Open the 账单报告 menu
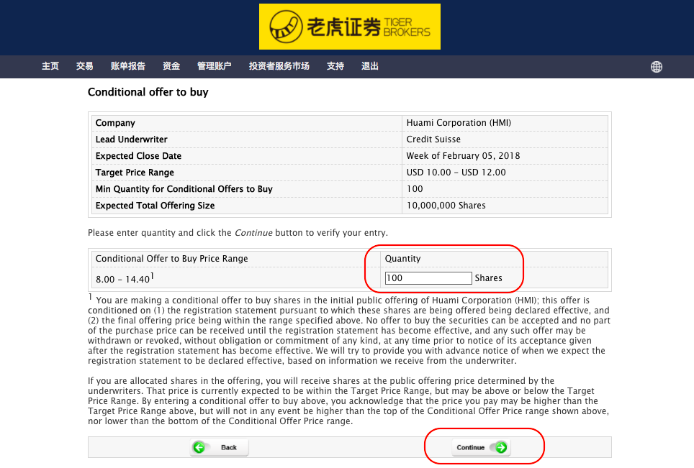Viewport: 694px width, 468px height. click(x=128, y=66)
